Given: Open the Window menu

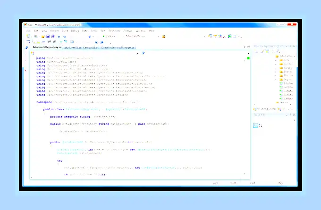Looking at the screenshot, I should click(141, 31).
